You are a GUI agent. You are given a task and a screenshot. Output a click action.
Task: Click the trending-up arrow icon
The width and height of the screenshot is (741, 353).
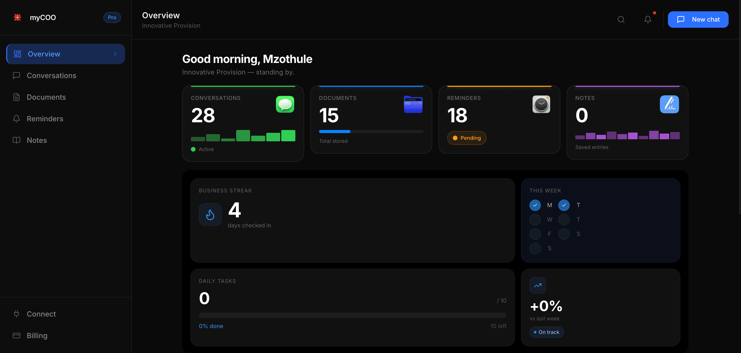click(538, 285)
